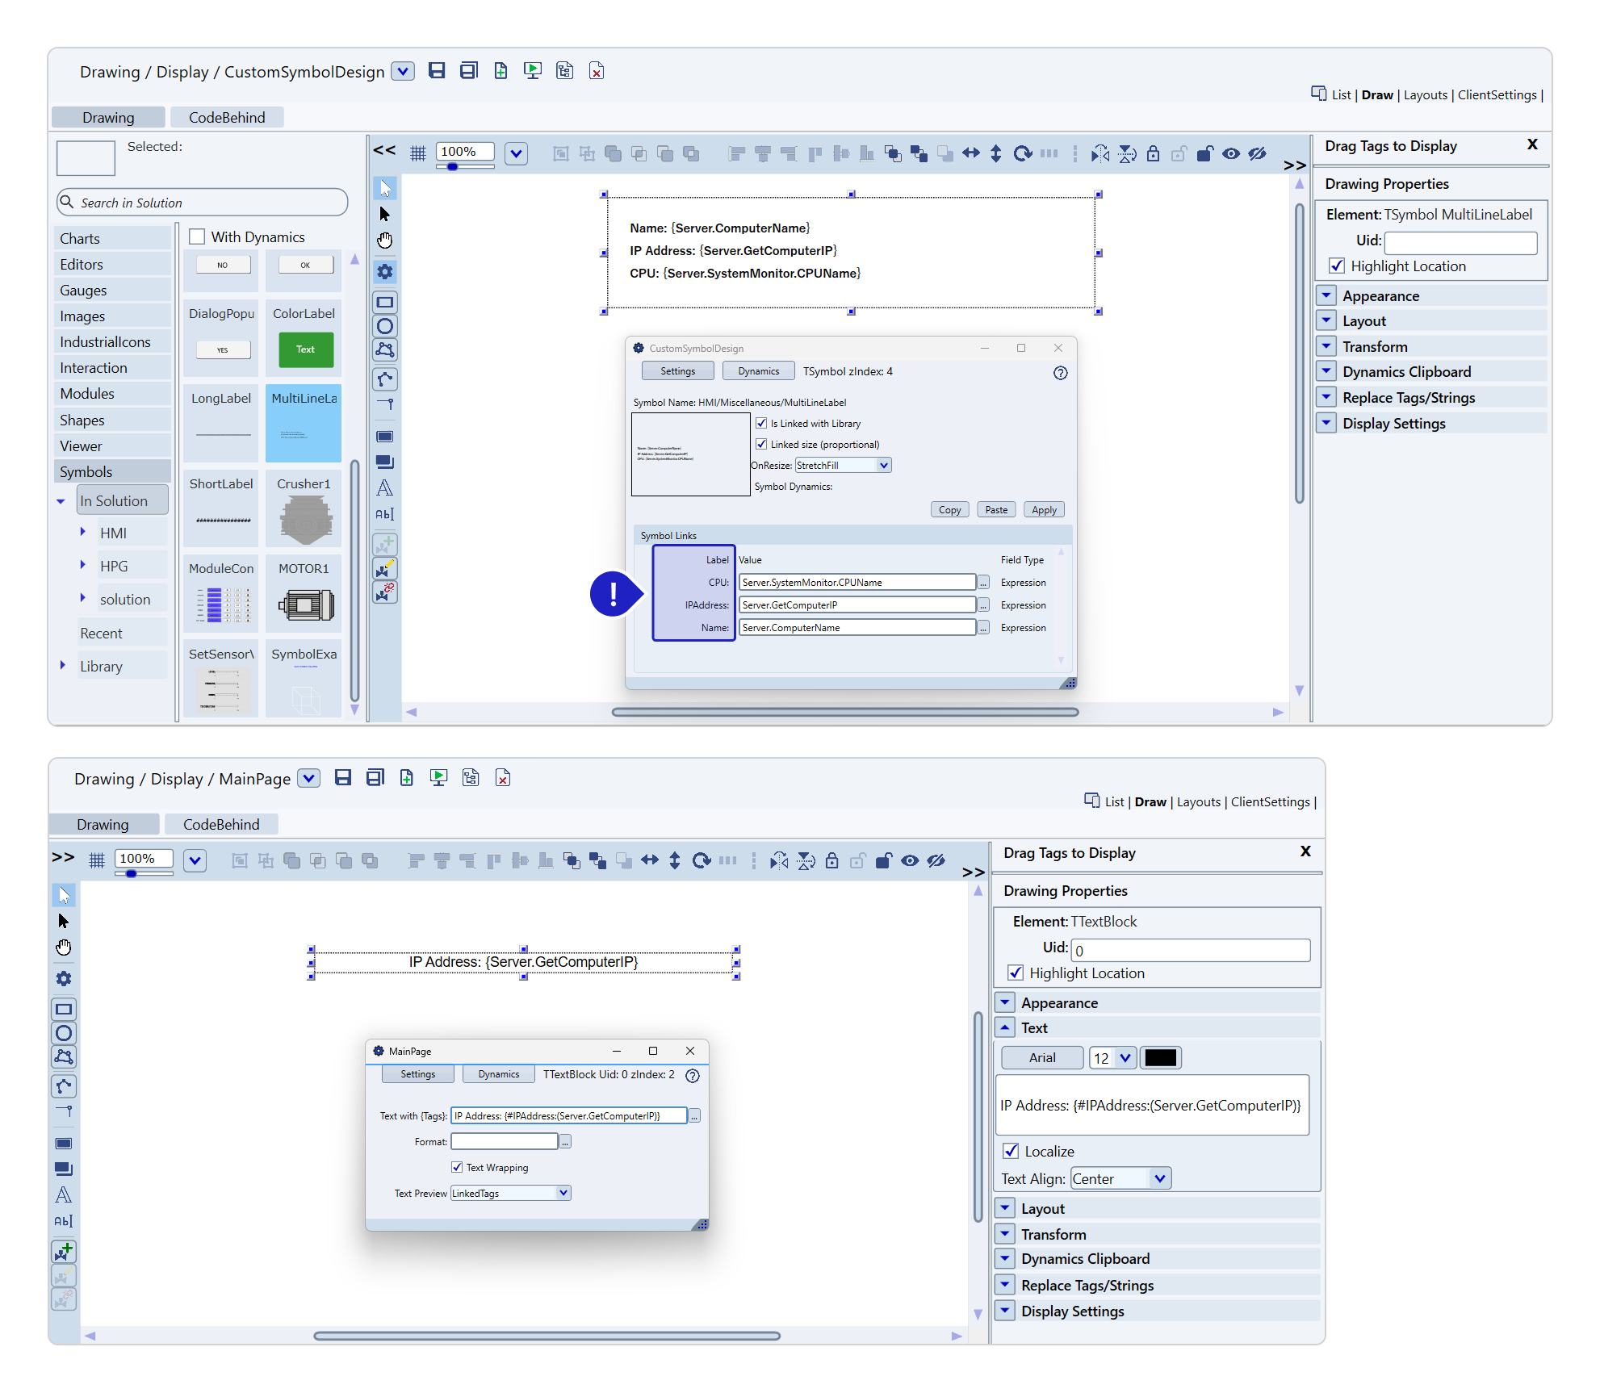
Task: Click the rectangle shape tool in upper editor
Action: [x=385, y=303]
